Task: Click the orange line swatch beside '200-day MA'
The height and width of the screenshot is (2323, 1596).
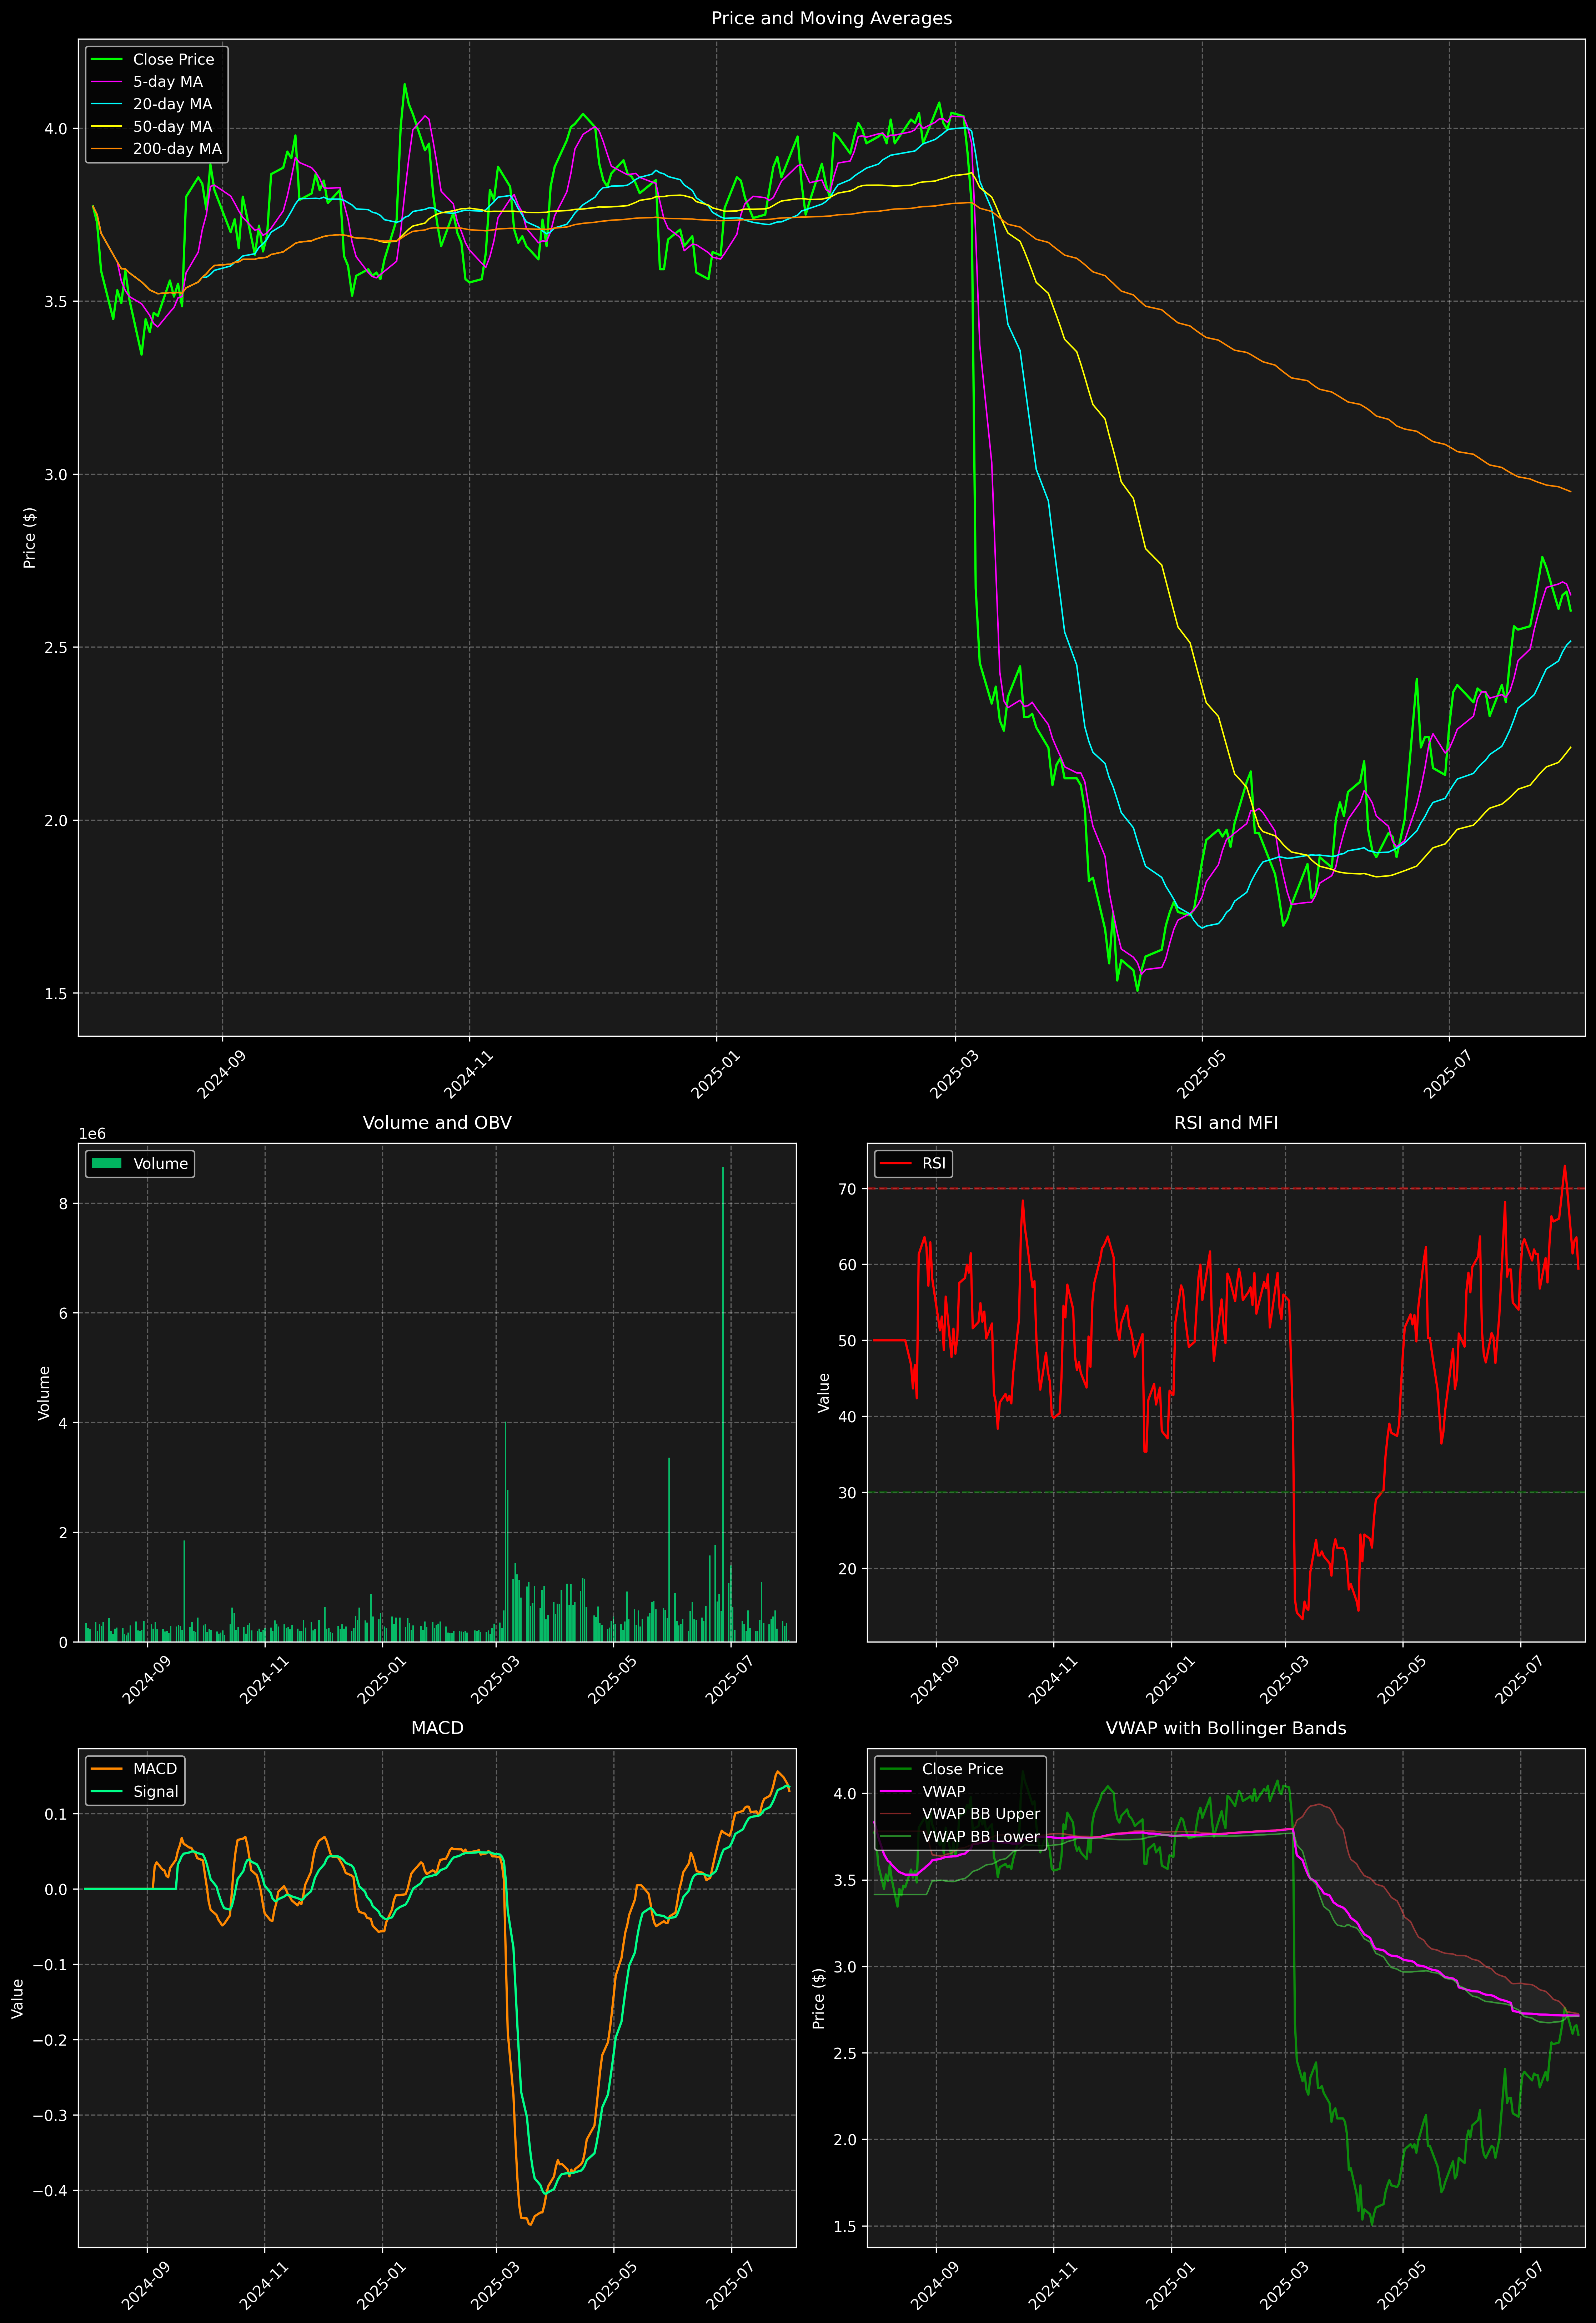Action: 107,149
